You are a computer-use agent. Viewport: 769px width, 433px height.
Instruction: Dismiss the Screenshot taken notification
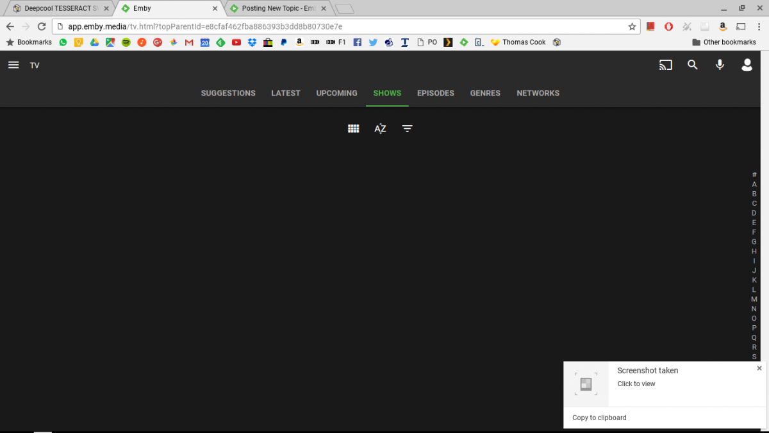tap(759, 368)
